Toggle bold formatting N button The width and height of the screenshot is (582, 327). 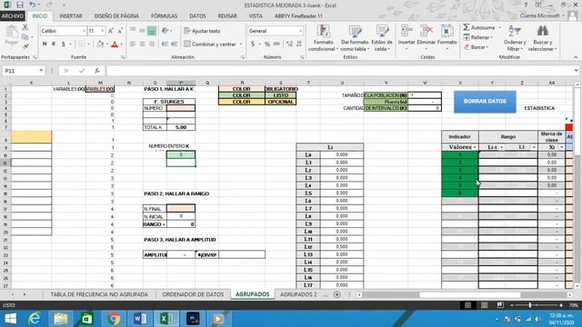pyautogui.click(x=45, y=45)
